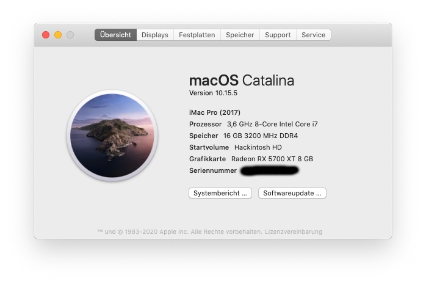426x284 pixels.
Task: Switch to the Service tab
Action: (x=314, y=35)
